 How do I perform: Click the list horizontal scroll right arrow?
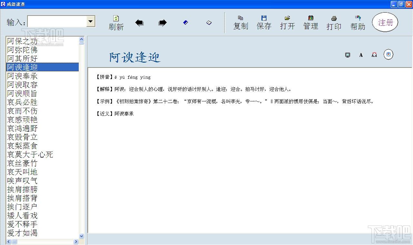click(x=76, y=241)
